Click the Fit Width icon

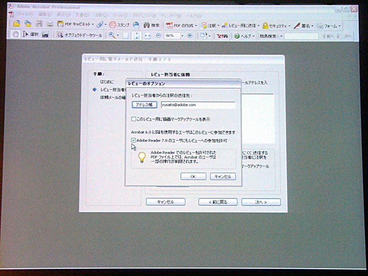coord(147,36)
